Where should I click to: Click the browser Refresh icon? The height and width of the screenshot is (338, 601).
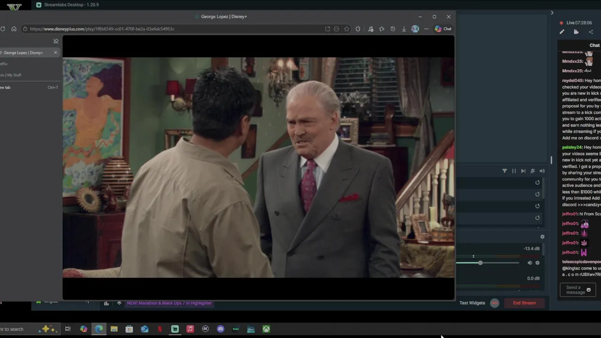3,29
